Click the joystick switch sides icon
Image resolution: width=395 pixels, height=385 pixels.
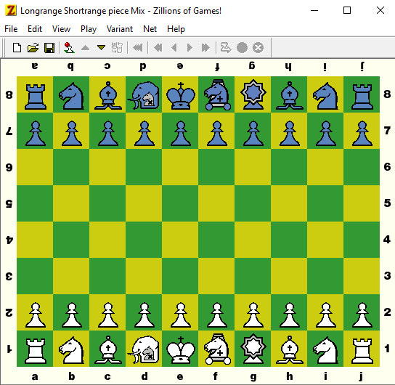click(69, 48)
